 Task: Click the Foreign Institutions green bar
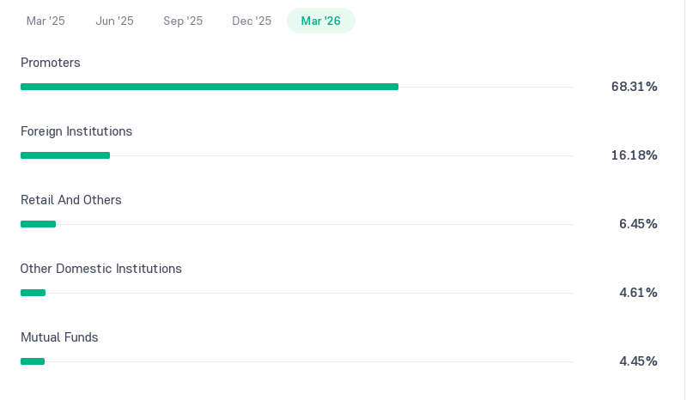pyautogui.click(x=65, y=155)
